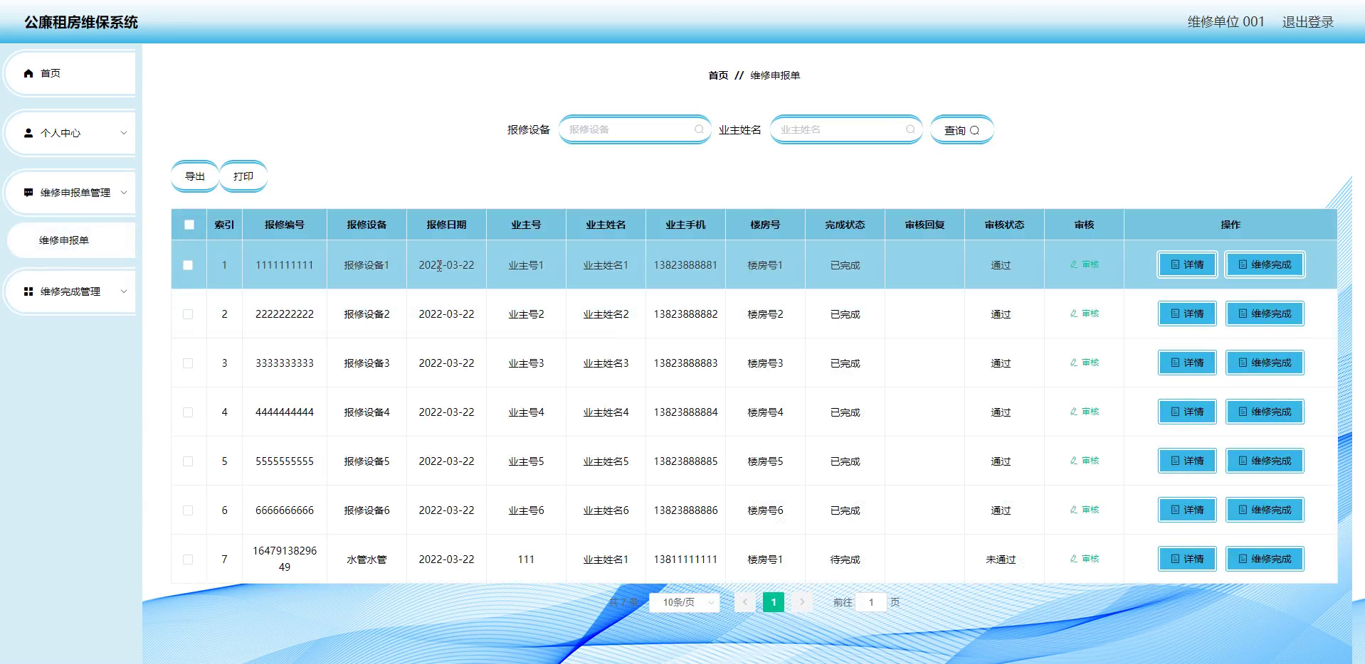Open 详情 for 水管水管 row
Image resolution: width=1365 pixels, height=664 pixels.
pos(1187,559)
